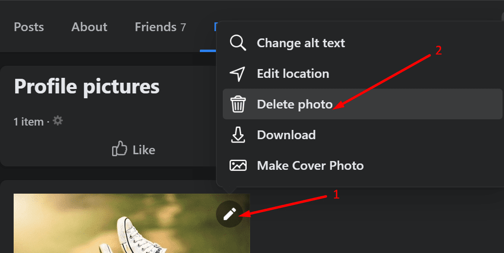The width and height of the screenshot is (504, 253).
Task: Choose Edit location from the menu
Action: [362, 74]
